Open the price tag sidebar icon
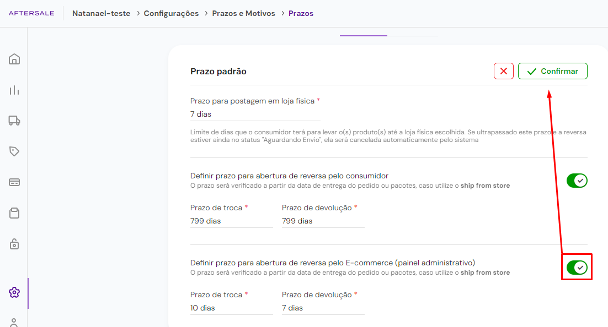 click(14, 151)
